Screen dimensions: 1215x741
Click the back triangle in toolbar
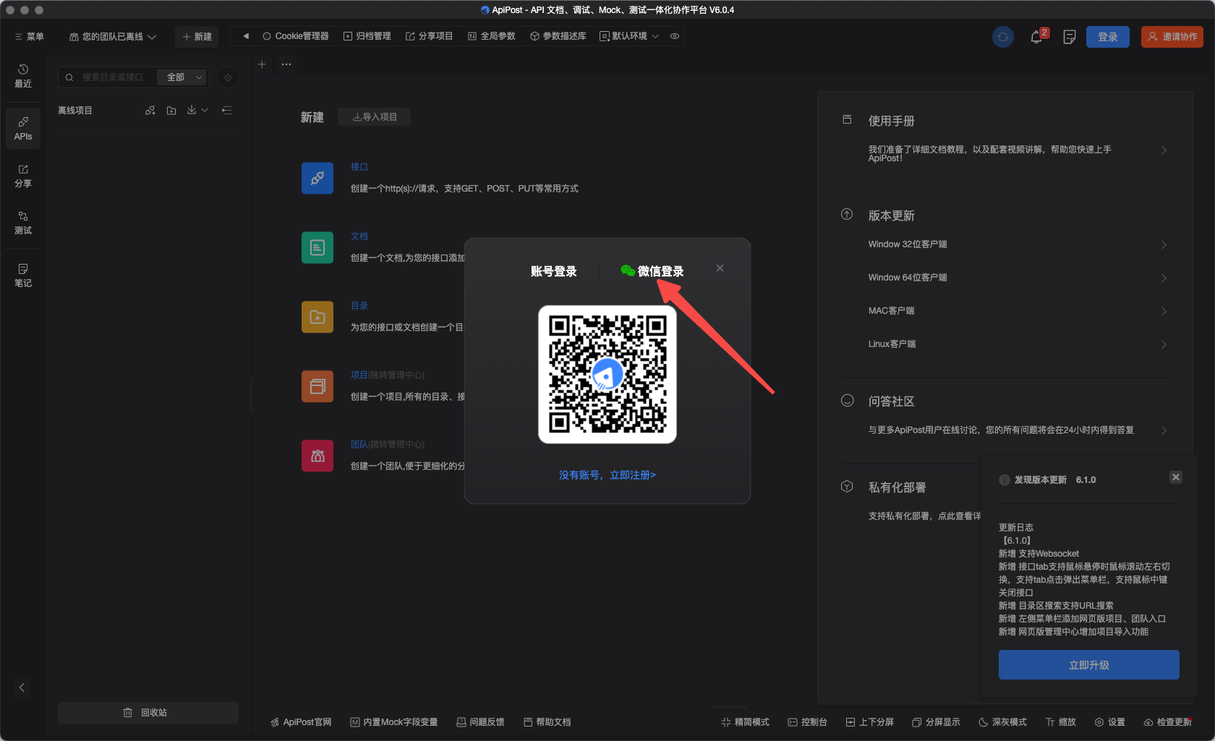pyautogui.click(x=246, y=36)
